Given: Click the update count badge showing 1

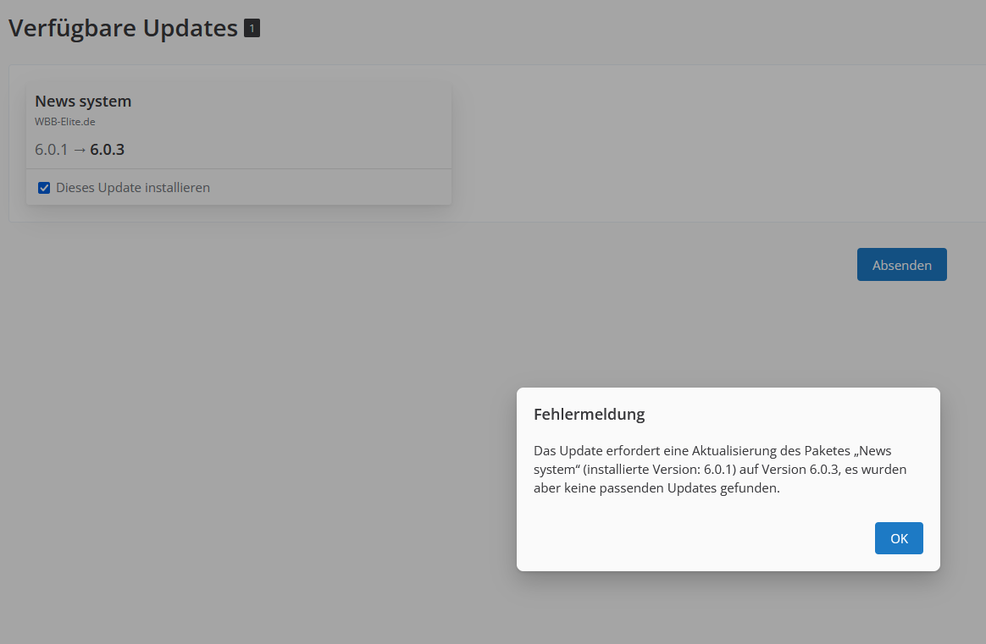Looking at the screenshot, I should [x=252, y=29].
